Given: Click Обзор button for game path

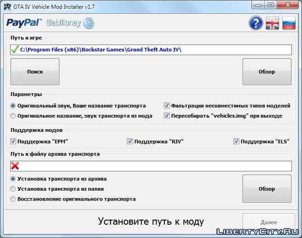Looking at the screenshot, I should click(267, 72).
